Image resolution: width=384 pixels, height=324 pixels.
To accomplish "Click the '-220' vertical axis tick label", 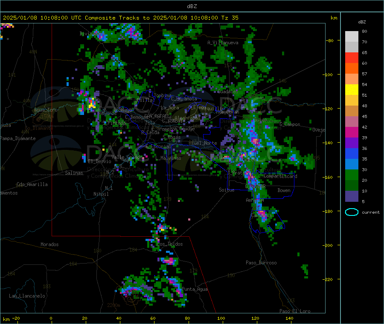I will (x=328, y=279).
